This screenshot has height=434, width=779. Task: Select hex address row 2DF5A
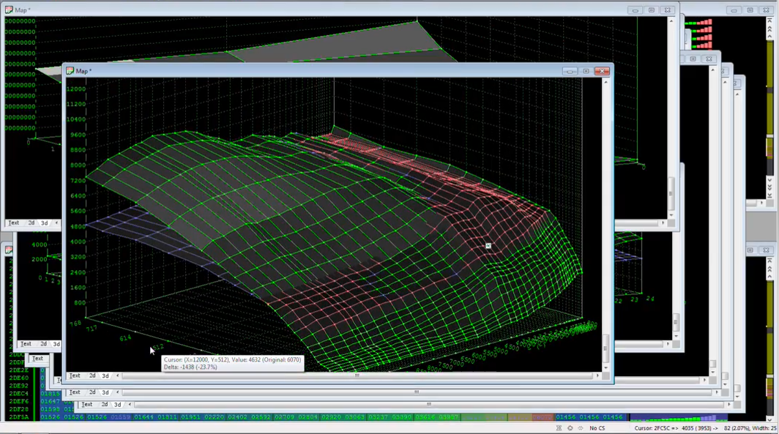19,417
